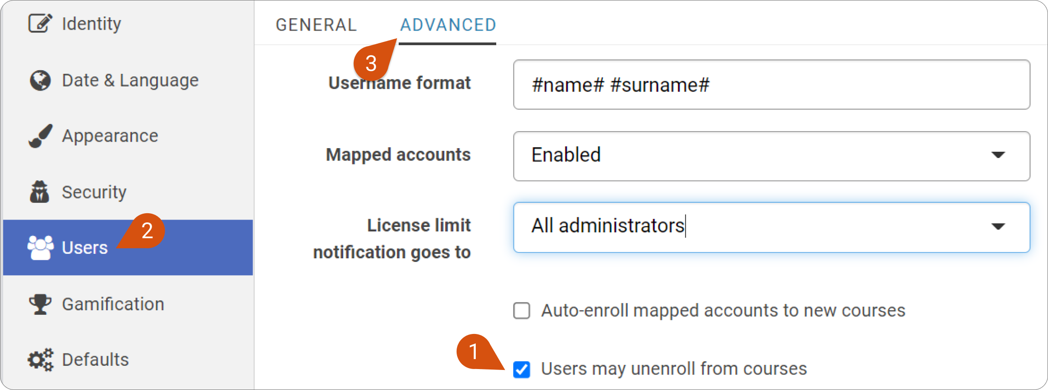The width and height of the screenshot is (1048, 390).
Task: Uncheck Users may unenroll from courses
Action: coord(522,369)
